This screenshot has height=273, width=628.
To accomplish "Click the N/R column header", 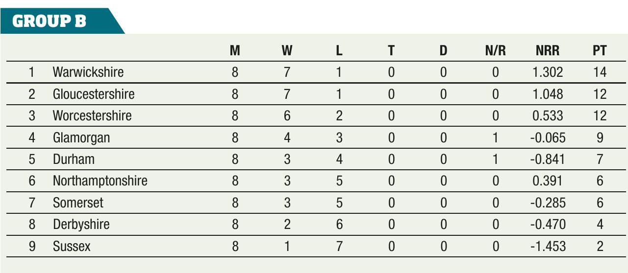I will pos(495,50).
